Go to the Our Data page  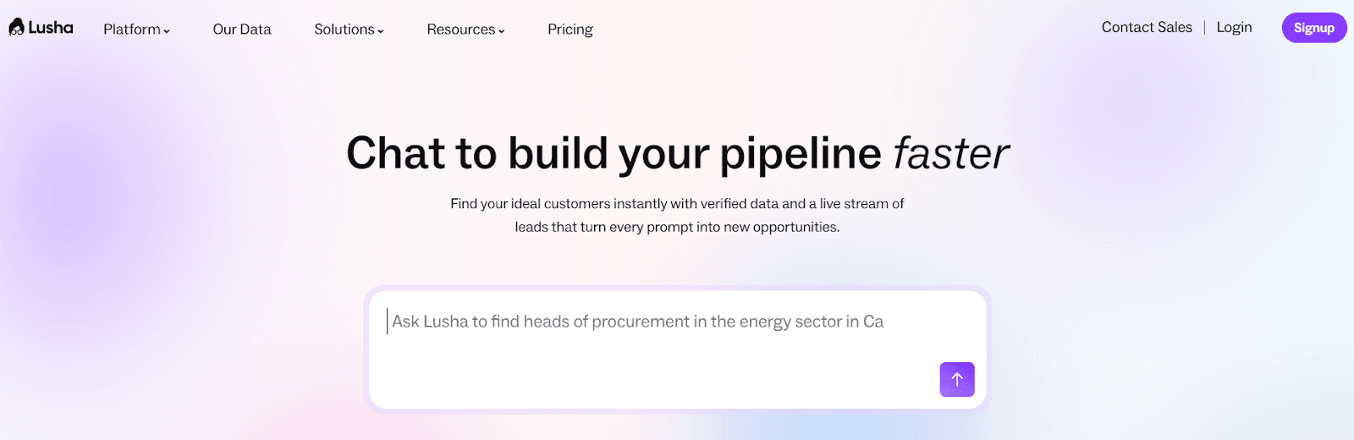pos(242,30)
